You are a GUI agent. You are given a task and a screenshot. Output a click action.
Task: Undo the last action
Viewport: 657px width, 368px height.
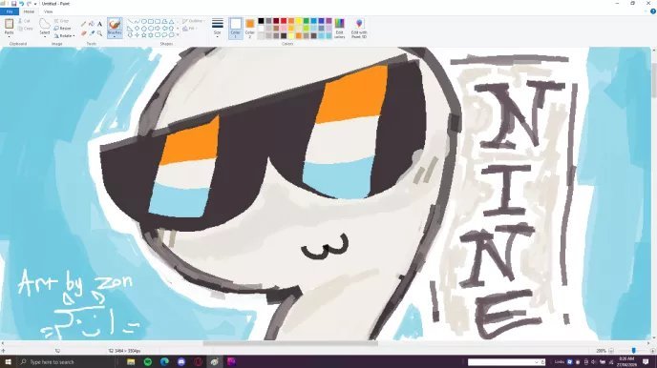(21, 4)
